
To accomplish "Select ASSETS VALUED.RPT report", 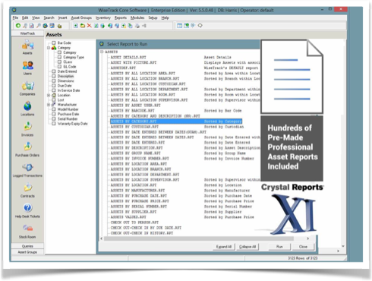I will (128, 217).
